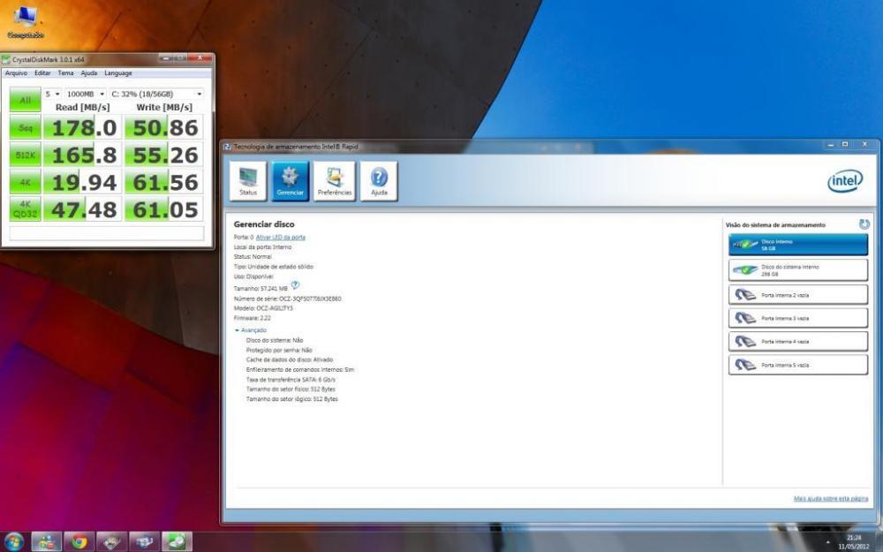Click the Ajuda help icon
The height and width of the screenshot is (552, 883).
point(379,180)
